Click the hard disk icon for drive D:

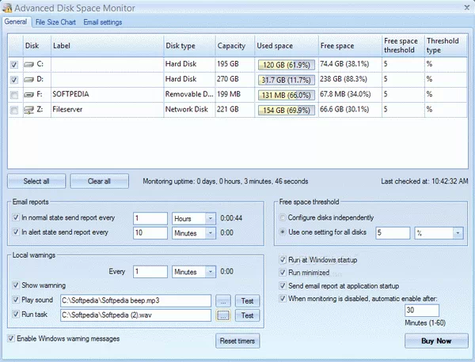pyautogui.click(x=28, y=80)
